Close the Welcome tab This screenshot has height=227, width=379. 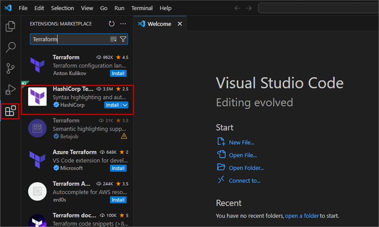[x=180, y=24]
